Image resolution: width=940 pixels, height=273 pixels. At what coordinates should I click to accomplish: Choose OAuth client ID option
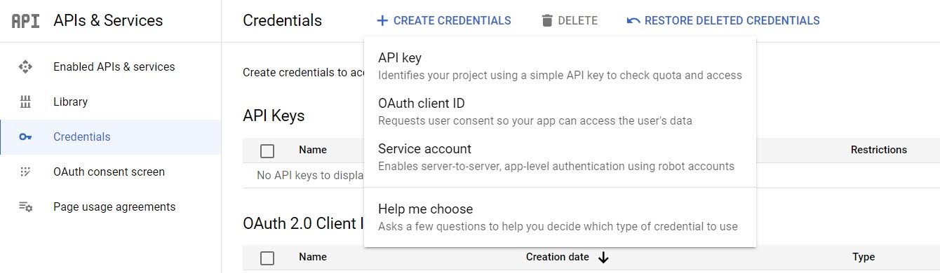[560, 111]
